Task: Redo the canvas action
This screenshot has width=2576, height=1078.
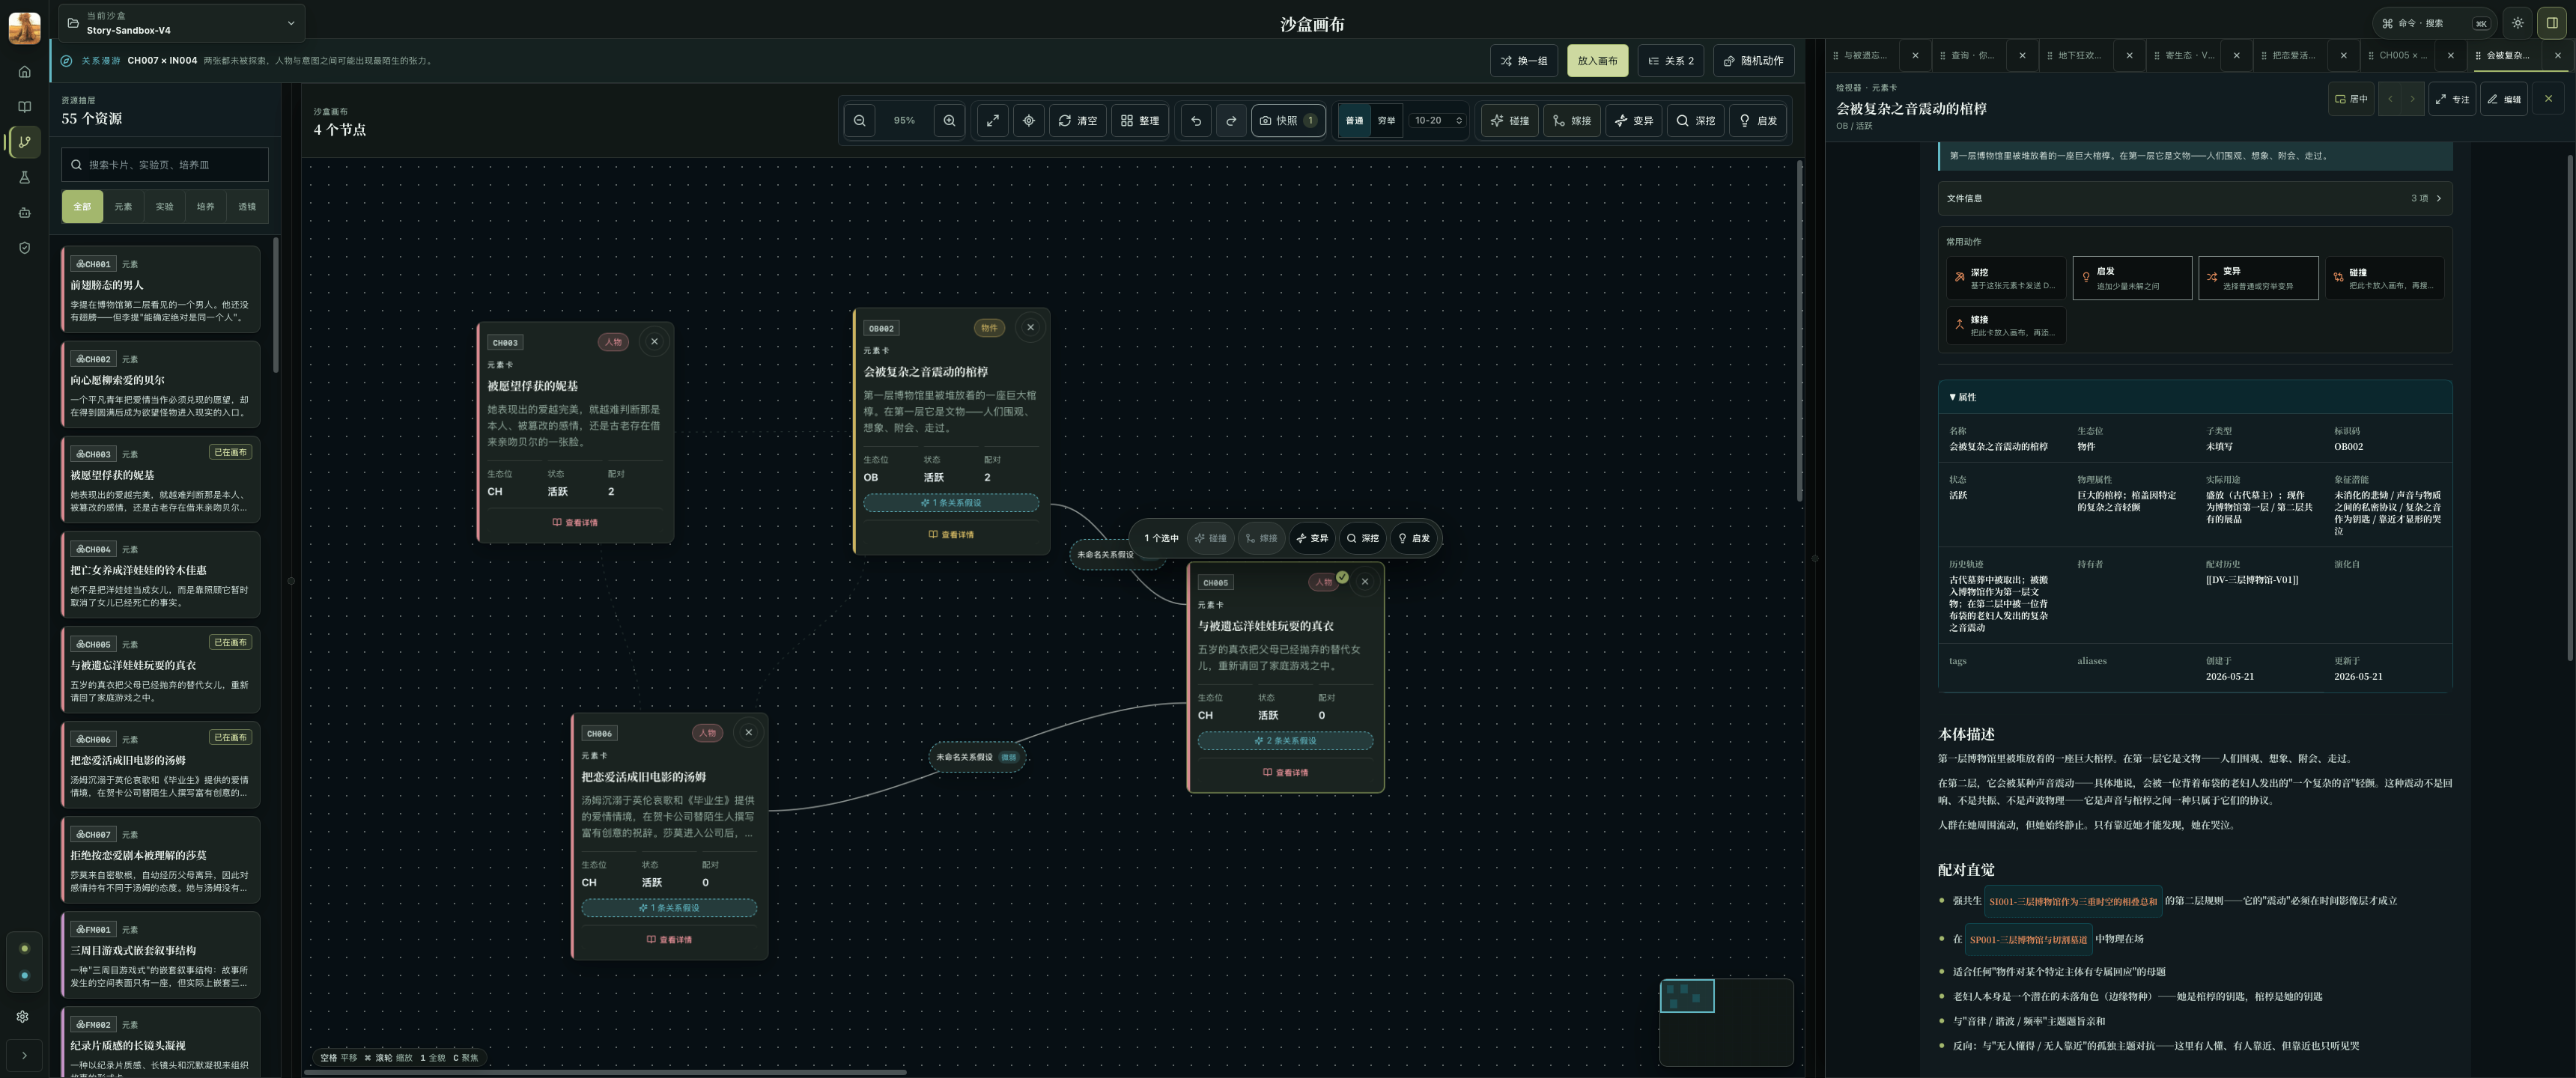Action: 1231,121
